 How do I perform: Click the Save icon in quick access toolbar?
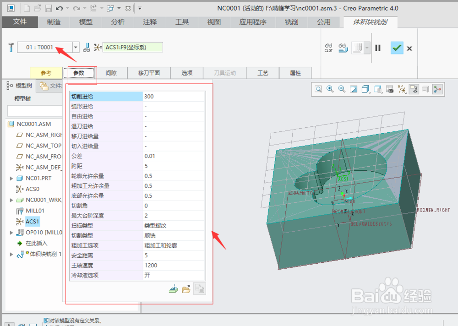coord(48,8)
